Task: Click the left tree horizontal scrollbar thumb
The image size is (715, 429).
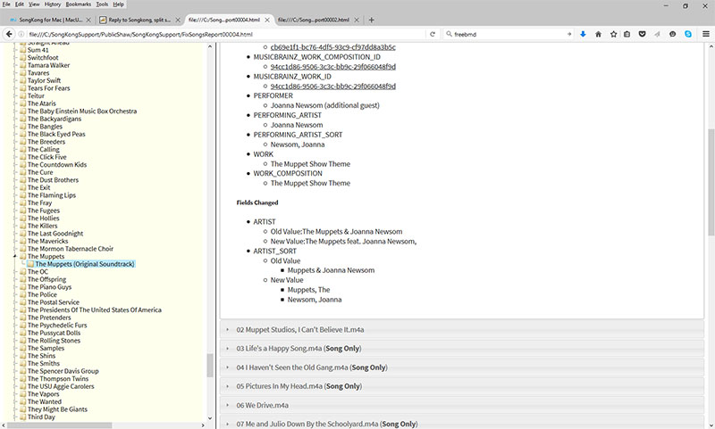Action: click(x=60, y=425)
